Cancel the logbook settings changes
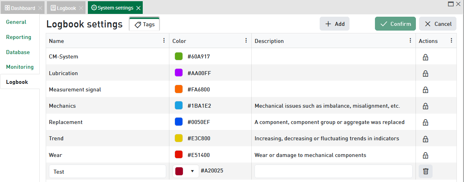 coord(437,24)
